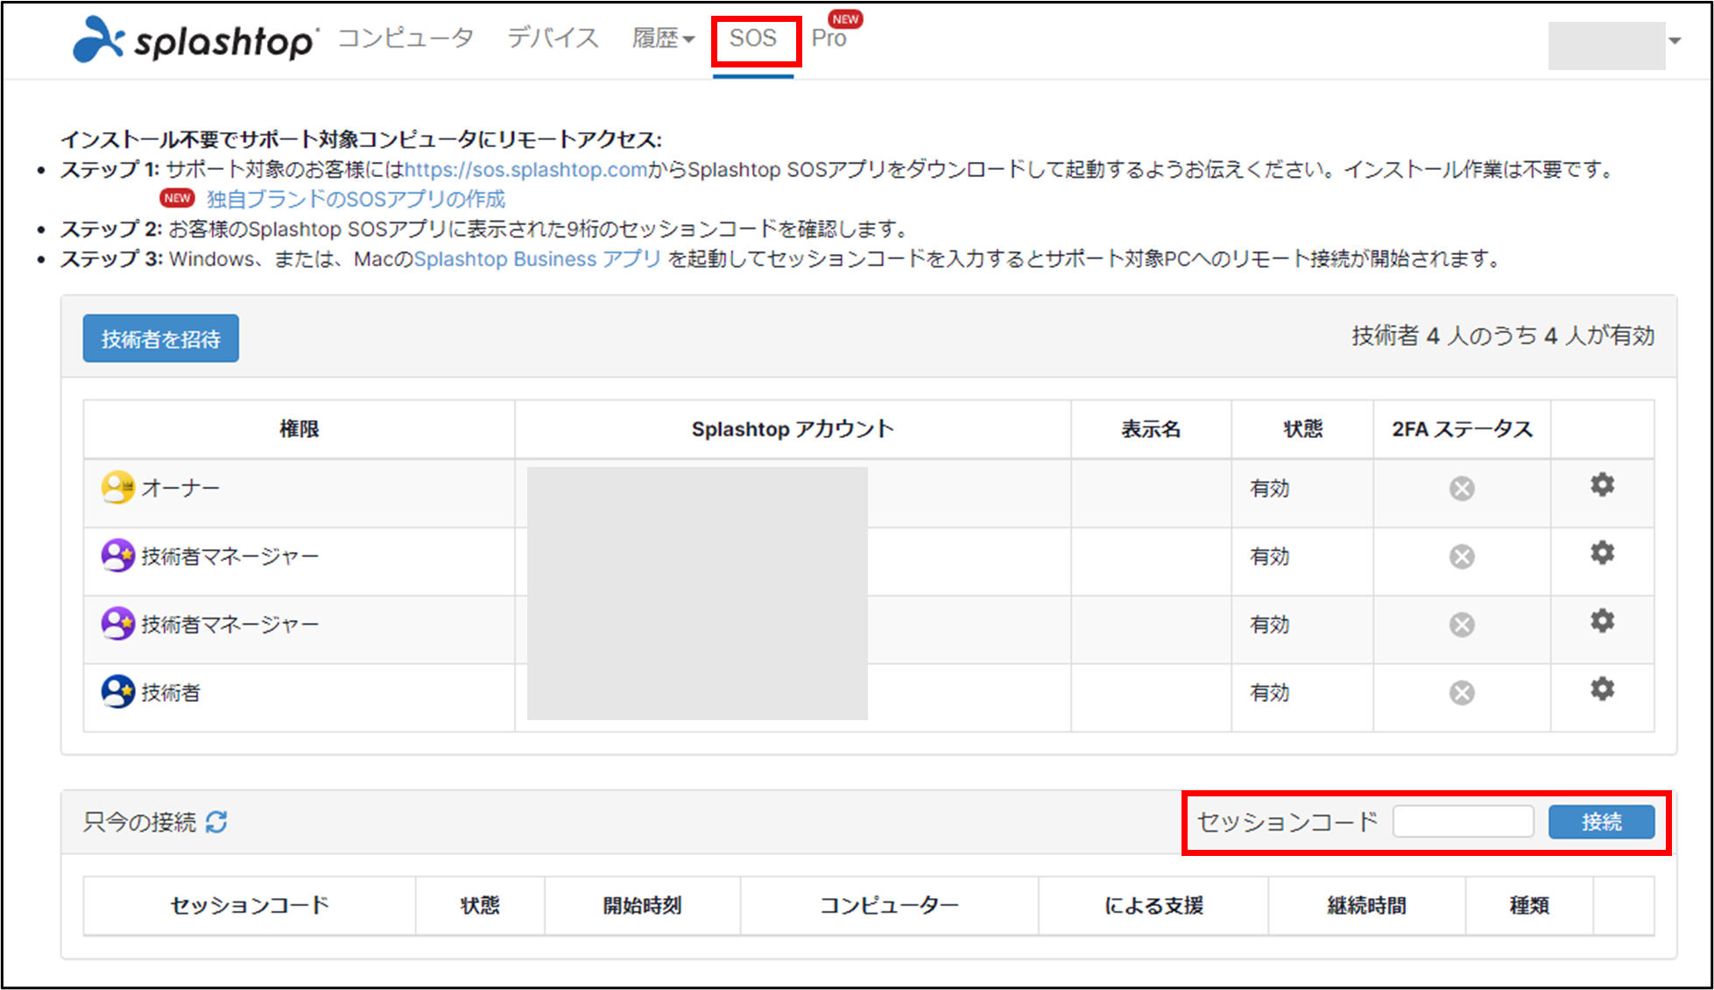The width and height of the screenshot is (1714, 990).
Task: Open the Pro tab
Action: [829, 39]
